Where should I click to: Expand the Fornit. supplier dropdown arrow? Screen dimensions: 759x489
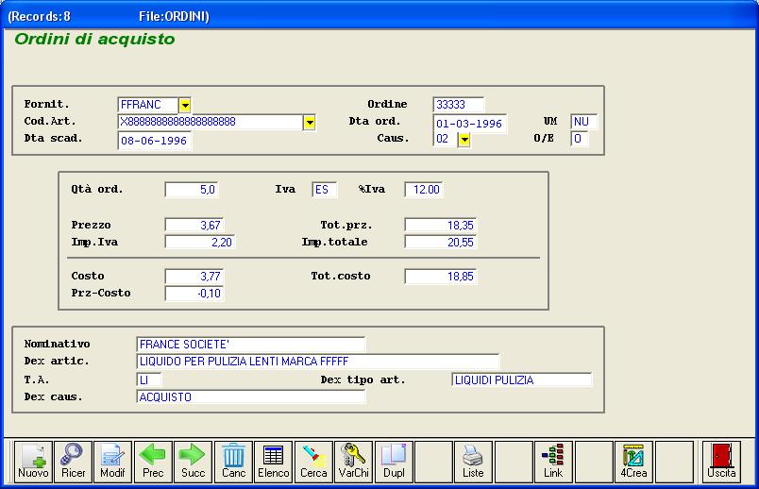(x=185, y=105)
